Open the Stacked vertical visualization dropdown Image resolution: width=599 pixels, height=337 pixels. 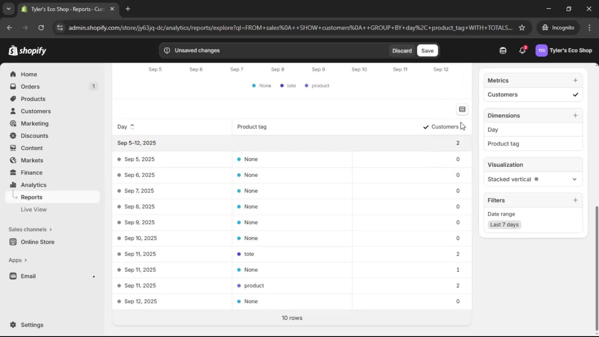tap(575, 179)
